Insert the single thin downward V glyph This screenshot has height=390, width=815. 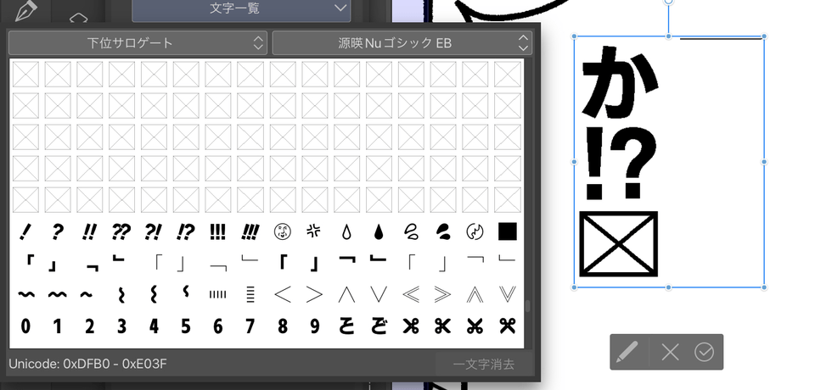pyautogui.click(x=379, y=294)
